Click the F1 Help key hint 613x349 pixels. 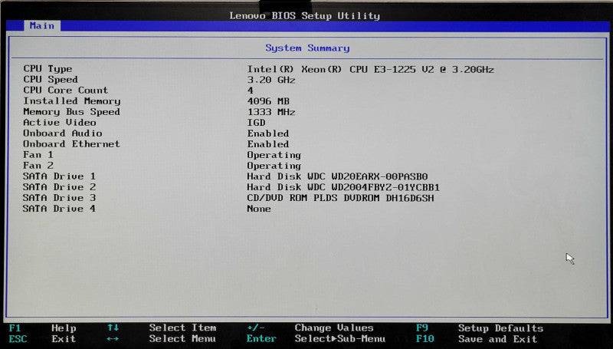(x=42, y=328)
